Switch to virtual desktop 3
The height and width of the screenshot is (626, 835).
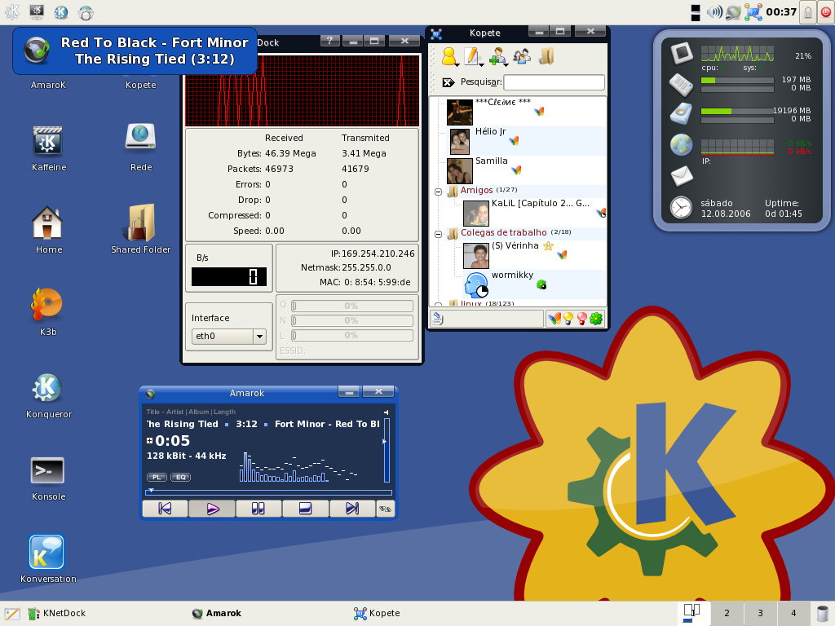point(760,613)
